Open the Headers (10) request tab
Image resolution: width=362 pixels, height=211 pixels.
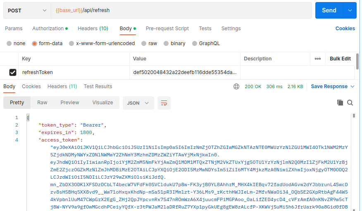(93, 29)
